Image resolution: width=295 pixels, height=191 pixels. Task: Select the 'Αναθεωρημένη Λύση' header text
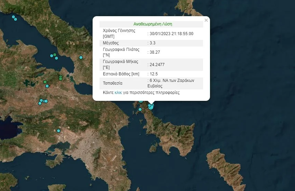(153, 24)
